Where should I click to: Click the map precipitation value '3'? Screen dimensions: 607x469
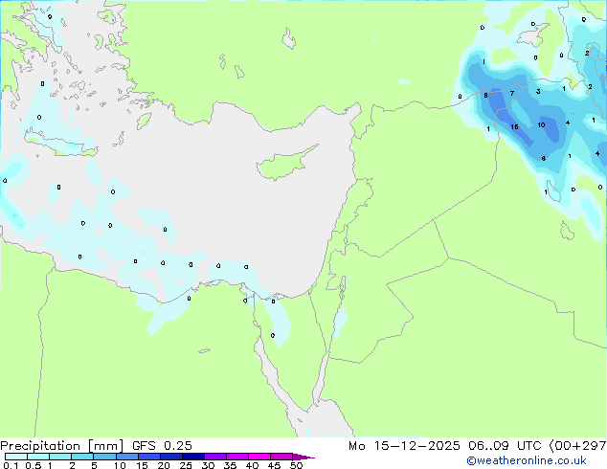pyautogui.click(x=538, y=92)
